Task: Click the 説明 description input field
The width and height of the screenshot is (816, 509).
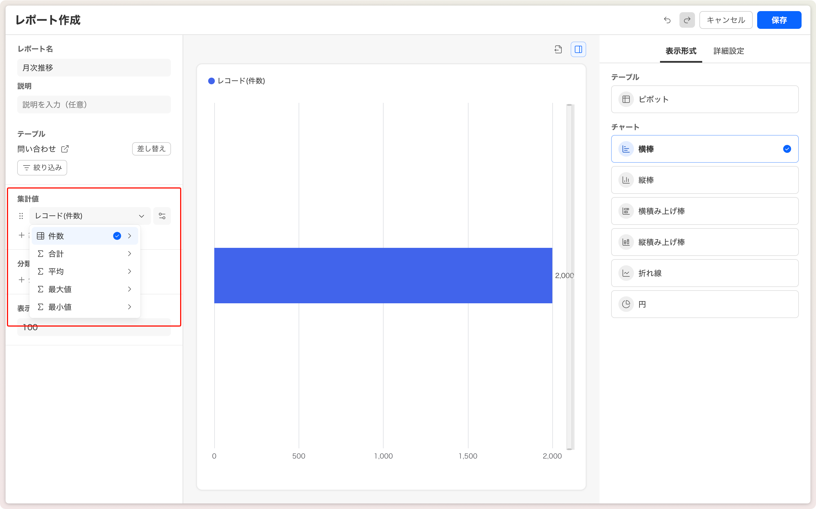Action: (x=94, y=105)
